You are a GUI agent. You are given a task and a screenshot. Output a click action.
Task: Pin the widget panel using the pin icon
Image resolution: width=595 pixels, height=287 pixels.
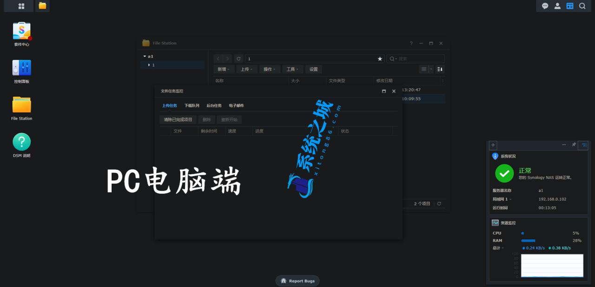(574, 145)
